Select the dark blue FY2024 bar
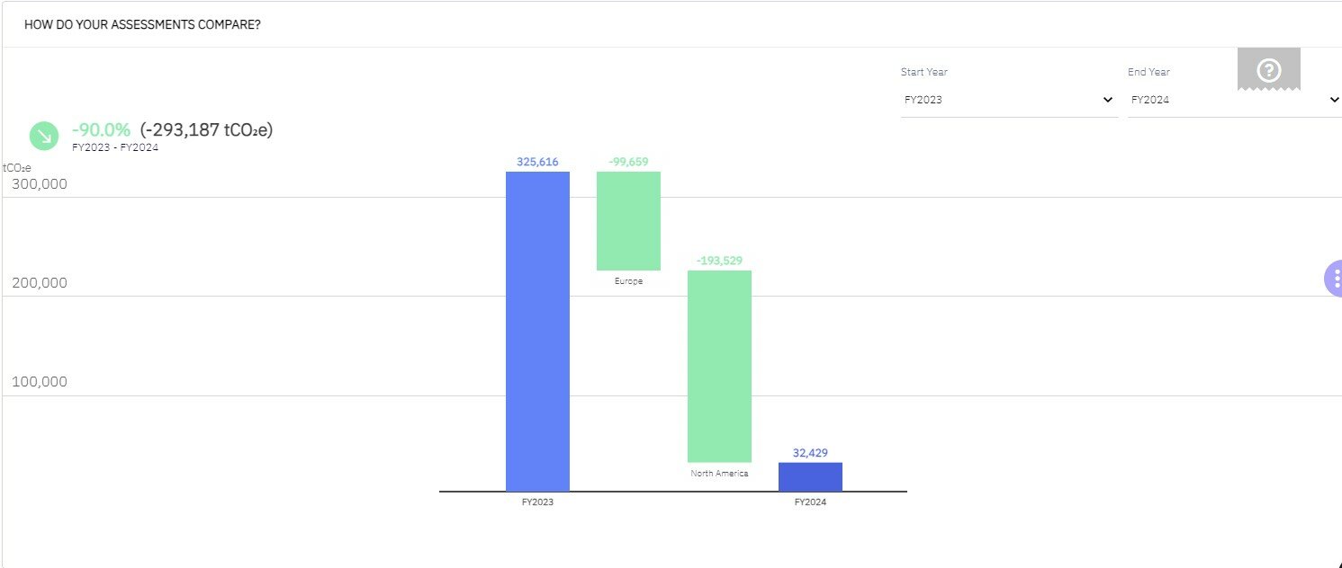This screenshot has height=568, width=1342. point(810,477)
